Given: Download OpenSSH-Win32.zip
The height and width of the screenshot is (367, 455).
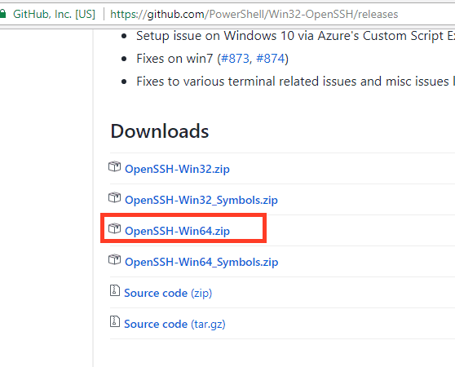Looking at the screenshot, I should [177, 169].
